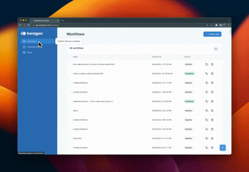Screen dimensions: 249x172
Task: Duplicate the New appointments in Acuity workflow
Action: pos(207,64)
